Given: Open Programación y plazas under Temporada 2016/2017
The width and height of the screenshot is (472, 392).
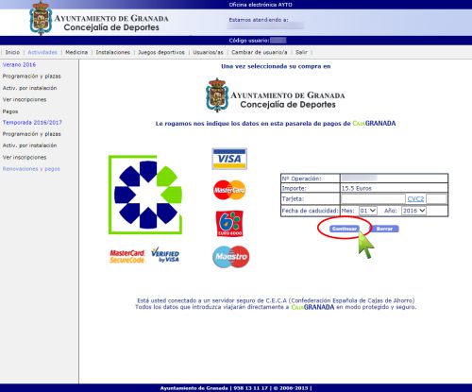Looking at the screenshot, I should [31, 134].
